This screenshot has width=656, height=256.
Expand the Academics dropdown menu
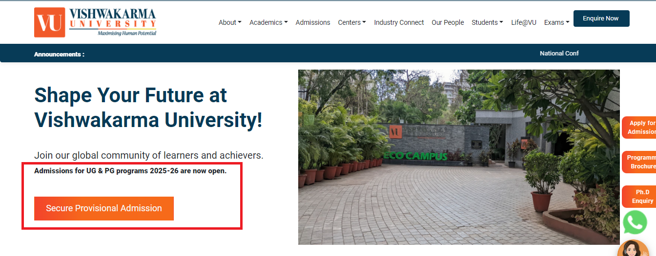268,22
